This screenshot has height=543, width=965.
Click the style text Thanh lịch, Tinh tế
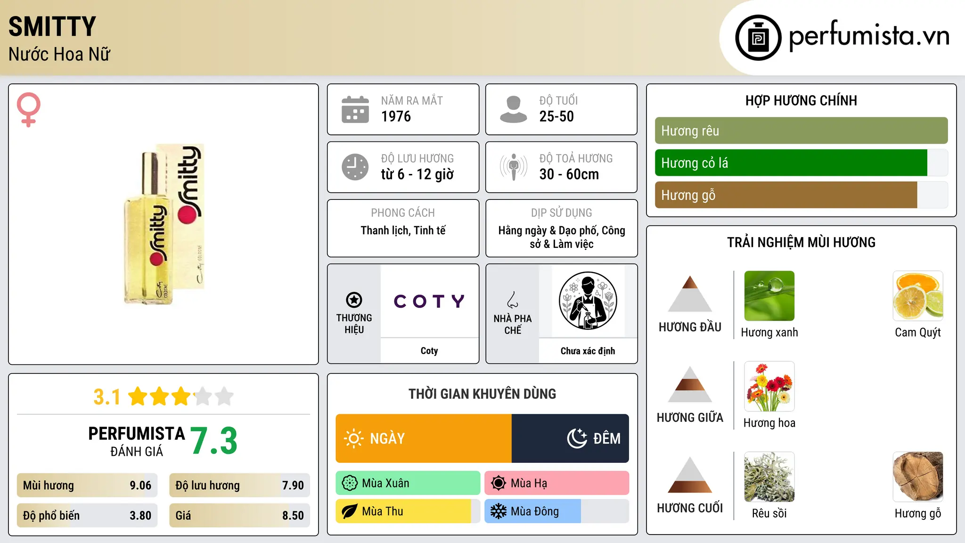[x=403, y=230]
